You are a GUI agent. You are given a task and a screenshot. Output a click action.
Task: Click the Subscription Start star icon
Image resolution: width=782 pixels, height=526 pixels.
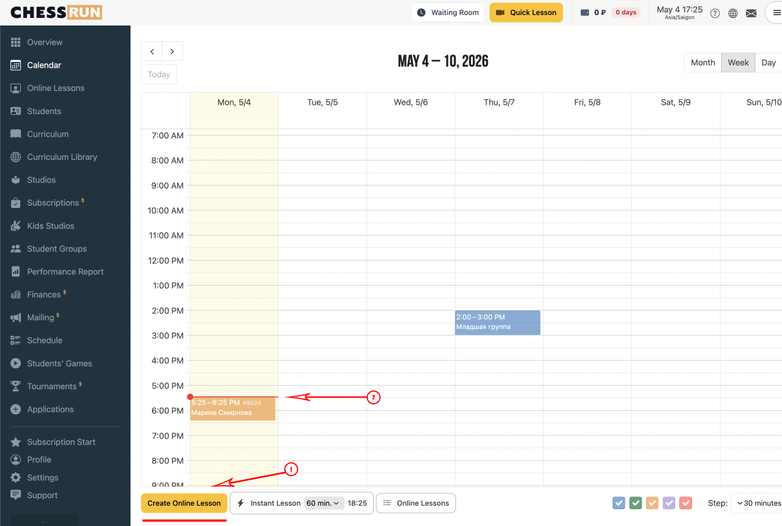click(16, 442)
